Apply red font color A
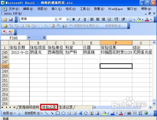This screenshot has width=157, height=120. tap(147, 20)
